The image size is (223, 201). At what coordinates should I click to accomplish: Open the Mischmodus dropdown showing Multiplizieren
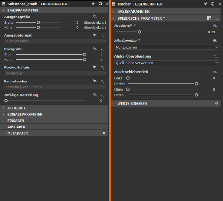point(166,47)
